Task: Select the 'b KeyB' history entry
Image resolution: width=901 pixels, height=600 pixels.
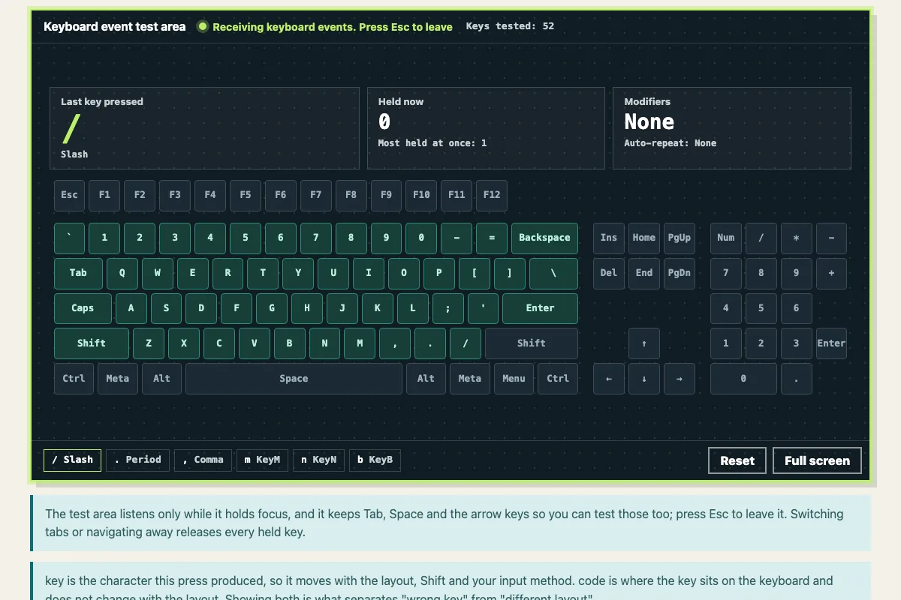Action: [x=375, y=460]
